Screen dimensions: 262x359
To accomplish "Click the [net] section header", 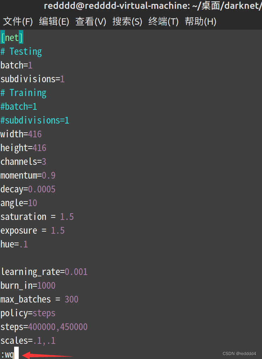I will point(12,37).
